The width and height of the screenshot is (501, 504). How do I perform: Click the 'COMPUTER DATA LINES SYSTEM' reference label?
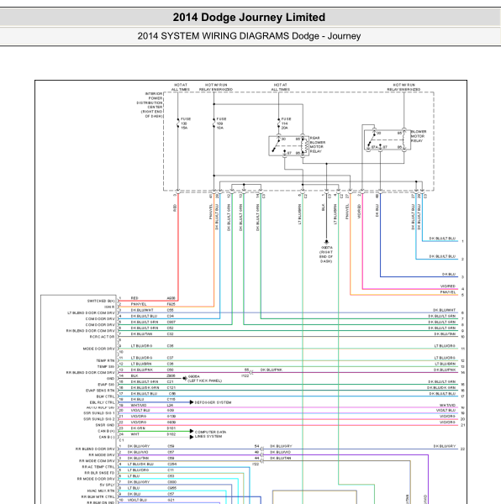[x=210, y=434]
